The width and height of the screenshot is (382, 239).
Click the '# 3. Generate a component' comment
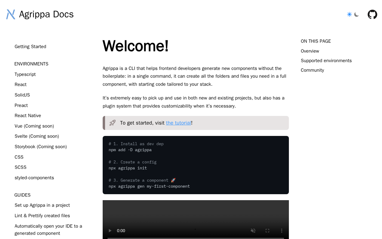point(142,180)
